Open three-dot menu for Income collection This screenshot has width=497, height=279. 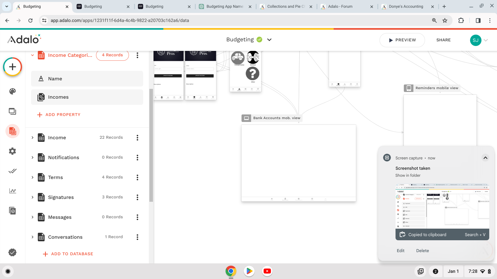(x=137, y=138)
